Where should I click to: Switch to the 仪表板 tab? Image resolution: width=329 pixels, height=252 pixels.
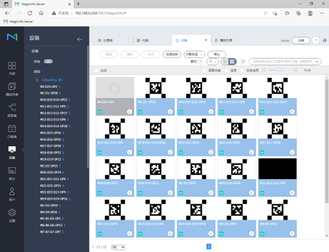pyautogui.click(x=106, y=40)
